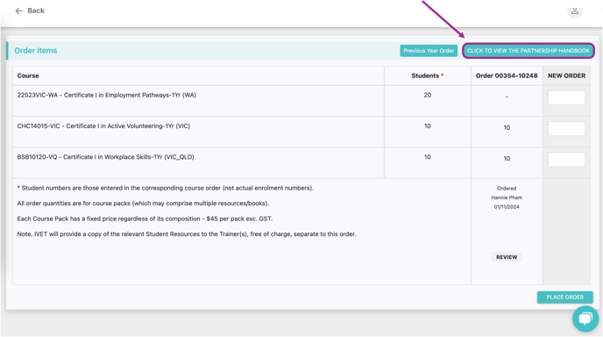Click the REVIEW button
The height and width of the screenshot is (337, 603).
click(507, 257)
